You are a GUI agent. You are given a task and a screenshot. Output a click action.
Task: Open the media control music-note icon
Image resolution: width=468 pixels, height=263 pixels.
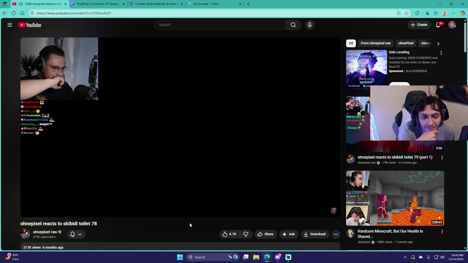pyautogui.click(x=427, y=13)
